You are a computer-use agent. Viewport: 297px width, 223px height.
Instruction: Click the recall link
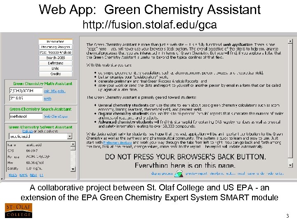click(241, 173)
